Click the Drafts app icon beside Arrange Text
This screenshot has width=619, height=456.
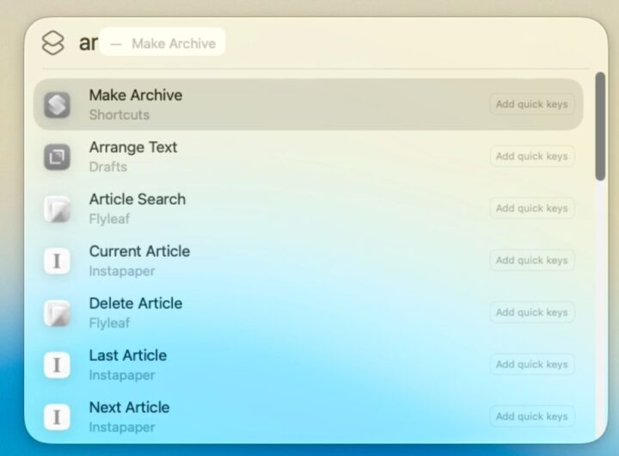click(x=57, y=157)
